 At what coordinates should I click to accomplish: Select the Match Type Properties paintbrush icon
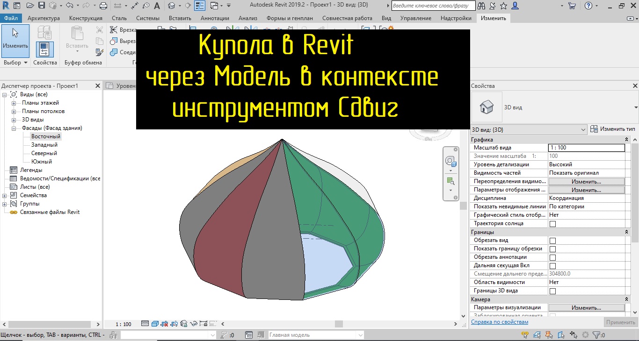(x=99, y=52)
